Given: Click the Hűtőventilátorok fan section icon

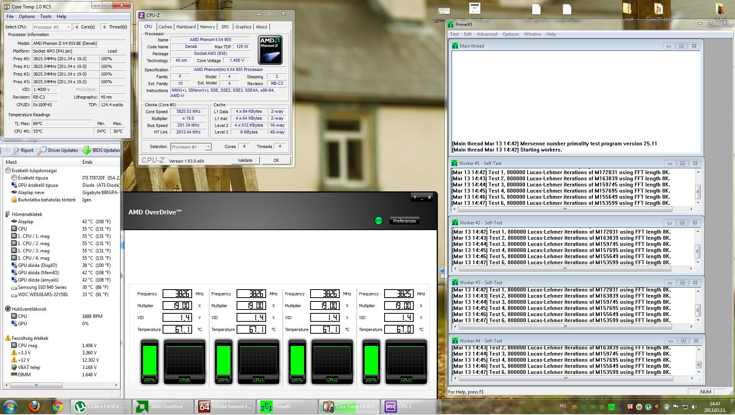Looking at the screenshot, I should point(8,309).
